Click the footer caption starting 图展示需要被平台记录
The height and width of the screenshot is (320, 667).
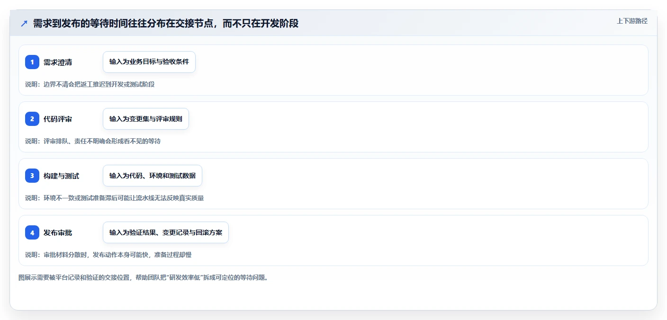[144, 277]
